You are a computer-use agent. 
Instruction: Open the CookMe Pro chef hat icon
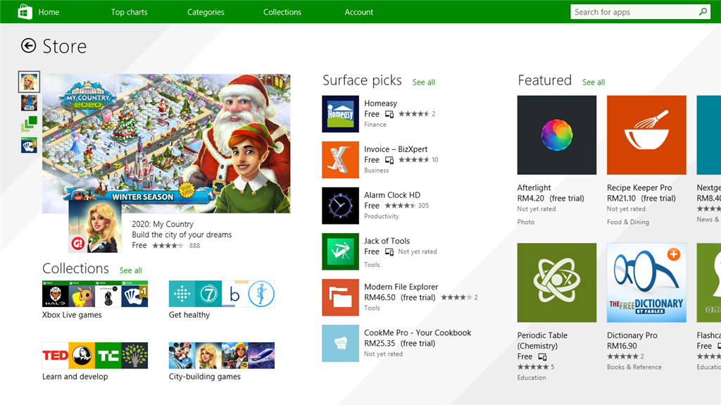pyautogui.click(x=340, y=343)
